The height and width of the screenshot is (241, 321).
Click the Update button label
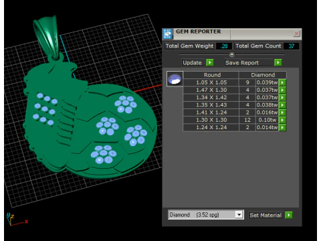192,63
